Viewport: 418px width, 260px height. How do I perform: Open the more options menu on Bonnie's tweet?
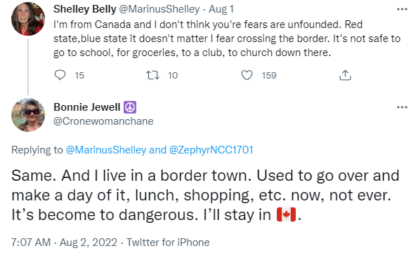[402, 107]
